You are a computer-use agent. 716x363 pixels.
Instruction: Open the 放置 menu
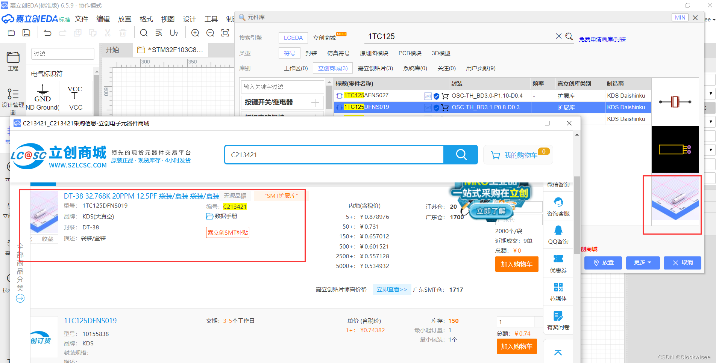click(124, 19)
